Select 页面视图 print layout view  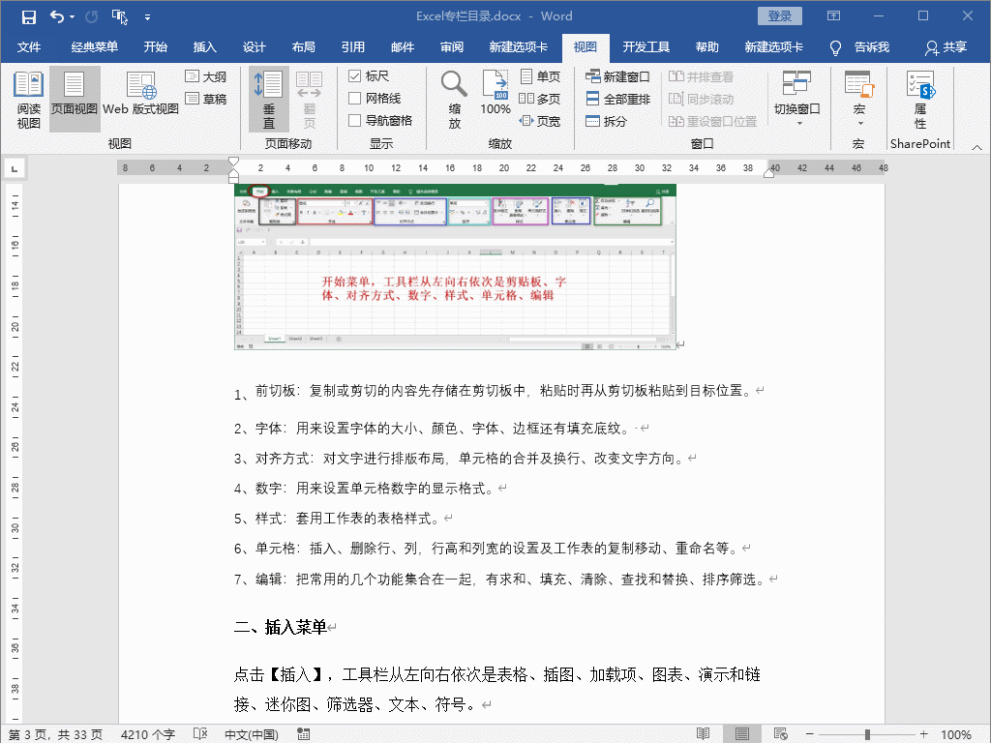click(x=74, y=100)
